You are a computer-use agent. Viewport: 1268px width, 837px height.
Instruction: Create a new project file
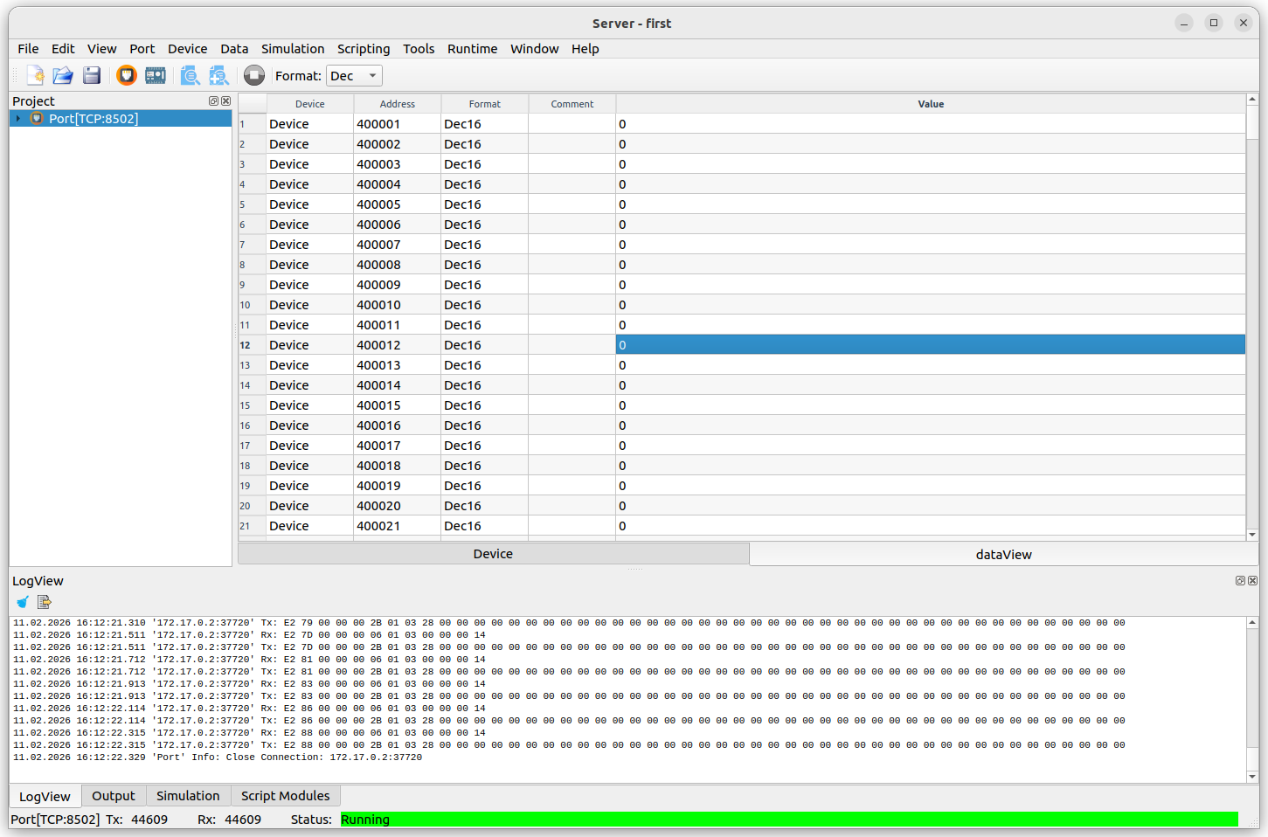click(x=35, y=75)
